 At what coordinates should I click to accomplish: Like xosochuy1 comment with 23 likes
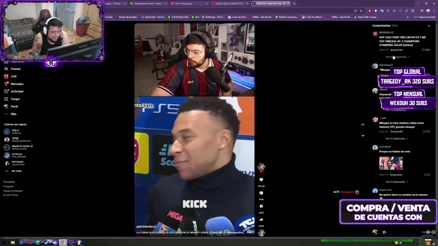coord(425,175)
